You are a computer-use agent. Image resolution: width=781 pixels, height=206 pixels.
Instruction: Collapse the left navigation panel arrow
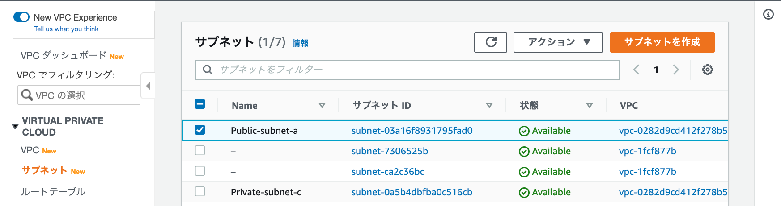148,86
